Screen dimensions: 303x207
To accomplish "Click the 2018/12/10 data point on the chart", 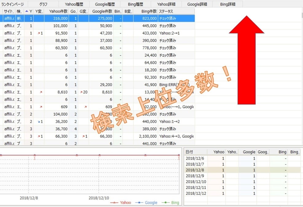I will point(100,155).
